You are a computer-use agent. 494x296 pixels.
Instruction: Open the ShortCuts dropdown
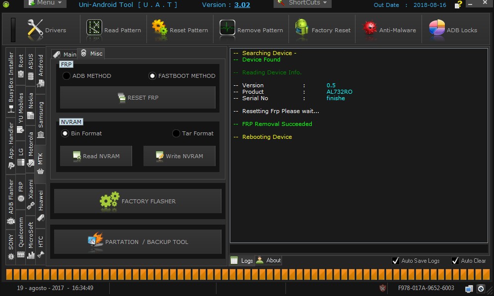(302, 3)
